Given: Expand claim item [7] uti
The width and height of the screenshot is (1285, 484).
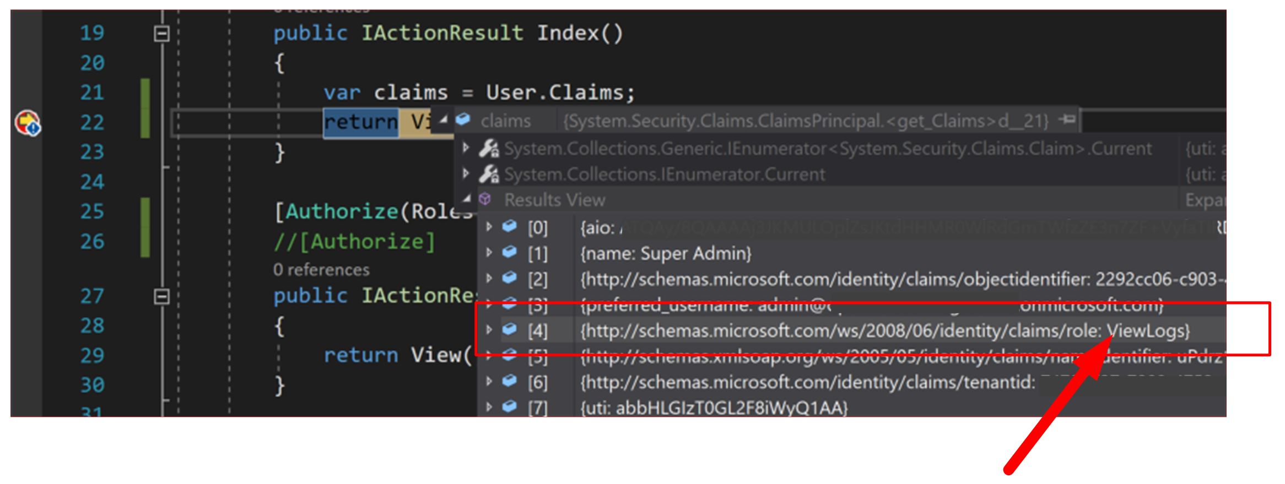Looking at the screenshot, I should [x=488, y=407].
